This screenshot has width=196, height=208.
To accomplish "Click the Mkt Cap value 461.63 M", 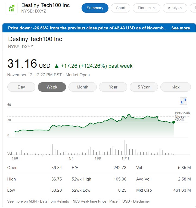I will tap(182, 190).
